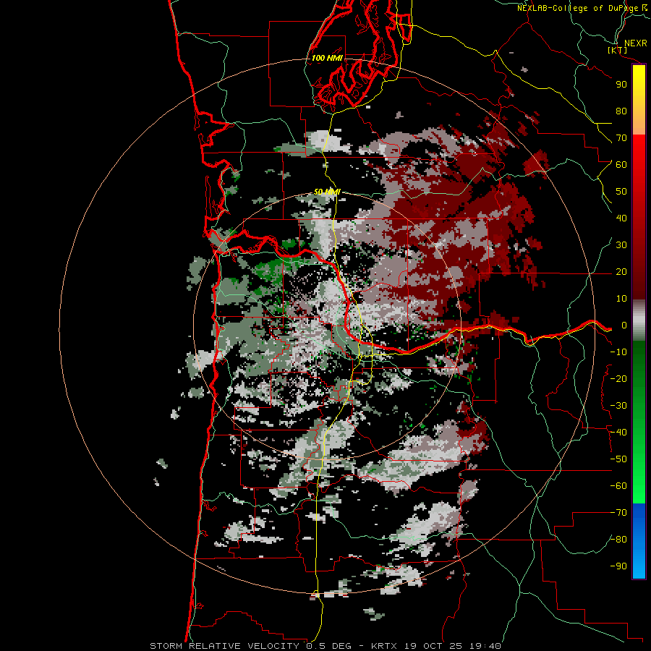Screen dimensions: 651x651
Task: Click the "0.5 DEG" elevation angle text
Action: pos(329,646)
